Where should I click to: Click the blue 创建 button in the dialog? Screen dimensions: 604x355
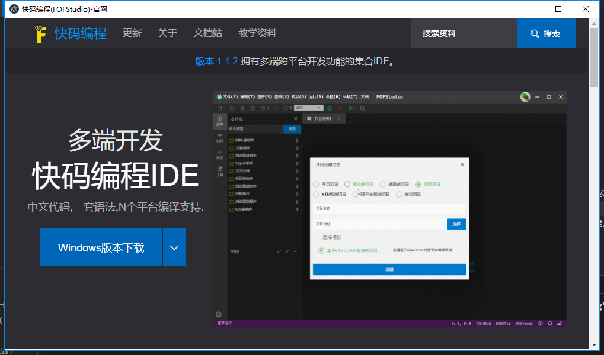pyautogui.click(x=389, y=269)
